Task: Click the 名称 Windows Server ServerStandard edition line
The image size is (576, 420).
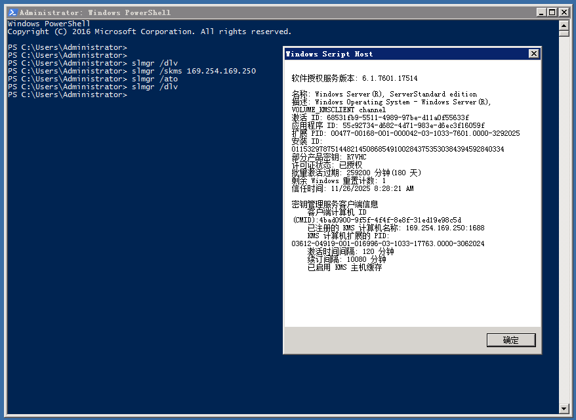Action: click(x=384, y=94)
